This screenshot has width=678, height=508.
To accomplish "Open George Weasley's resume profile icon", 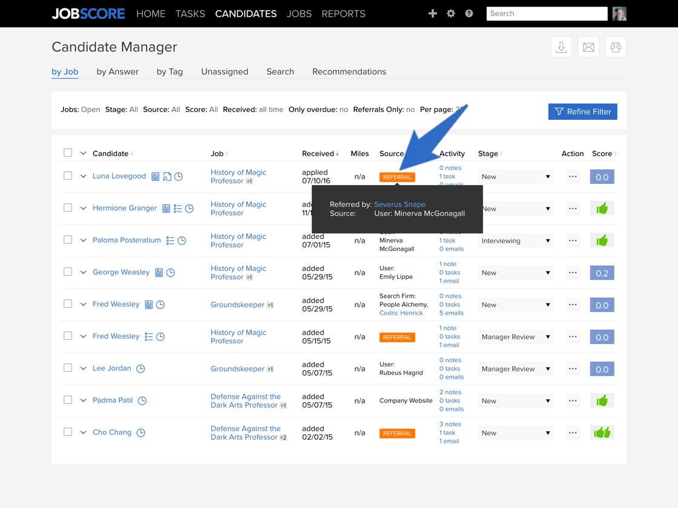I will (x=159, y=273).
